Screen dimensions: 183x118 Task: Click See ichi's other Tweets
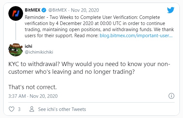click(62, 109)
